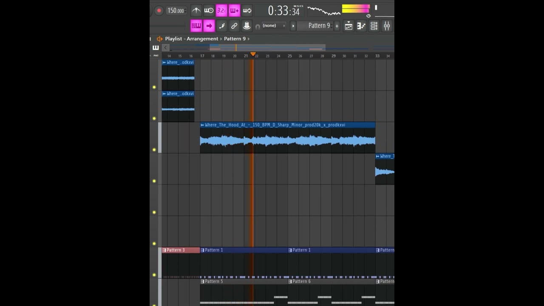Screen dimensions: 544x306
Task: Click the stamp/note grouping icon
Action: 246,26
